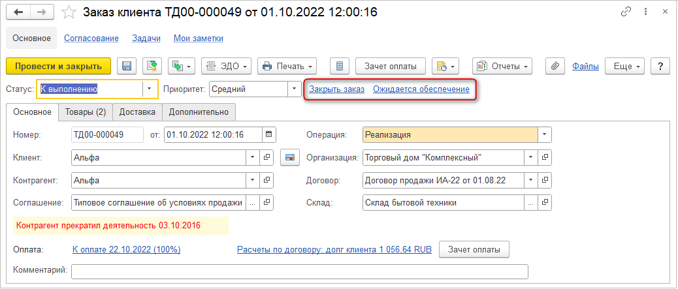Open the Склад record with open icon
This screenshot has height=289, width=678.
click(545, 202)
